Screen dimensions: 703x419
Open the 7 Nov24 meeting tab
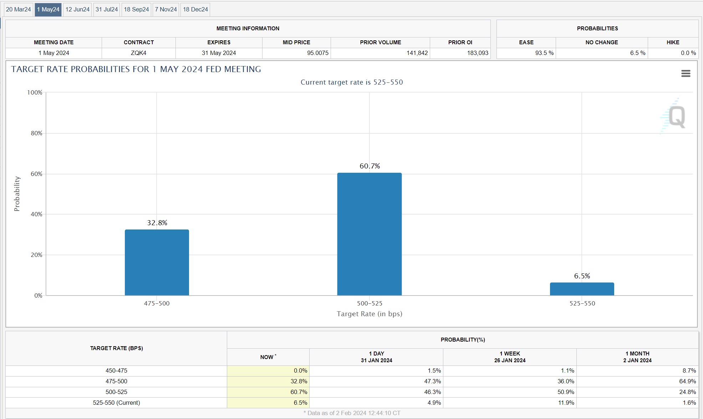(166, 9)
